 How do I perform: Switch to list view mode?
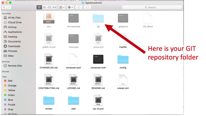tap(45, 7)
